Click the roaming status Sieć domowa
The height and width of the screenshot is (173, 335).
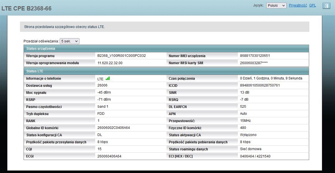pyautogui.click(x=251, y=149)
